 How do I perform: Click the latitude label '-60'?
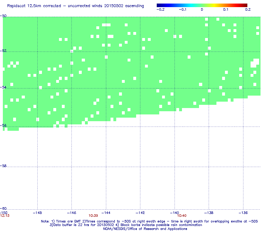point(3,209)
